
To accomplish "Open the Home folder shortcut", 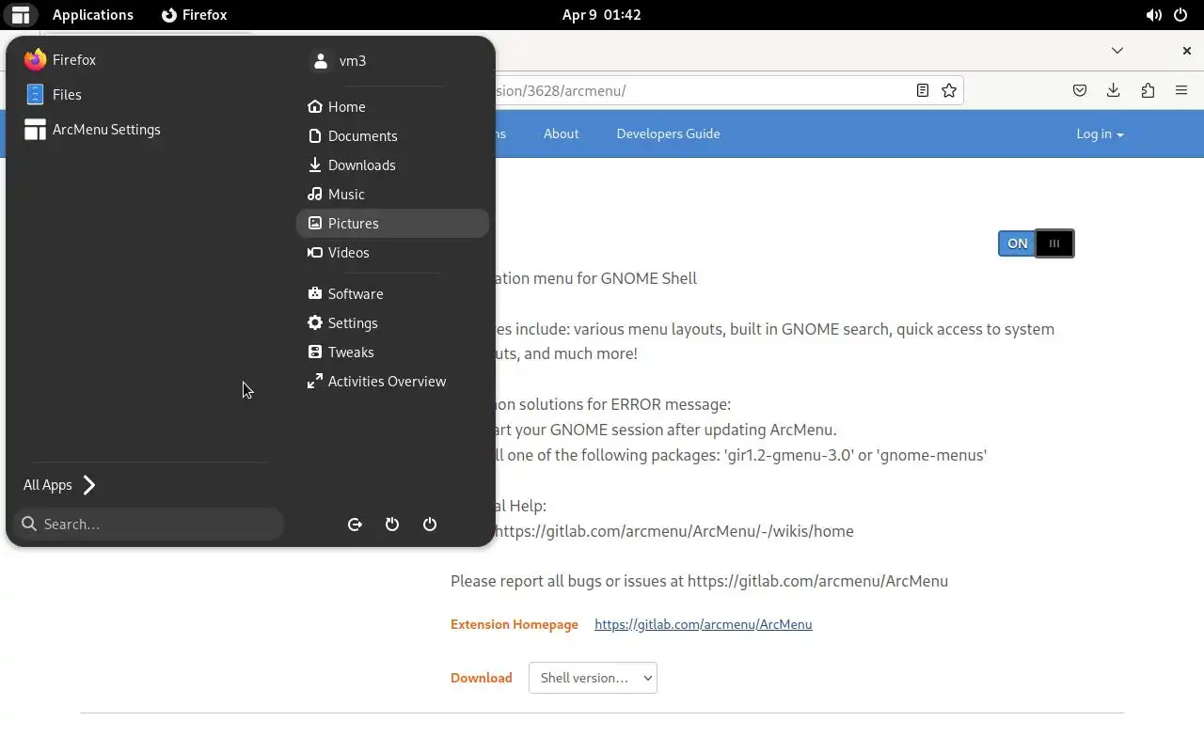I will (392, 107).
